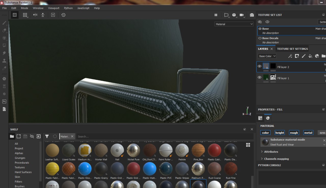The width and height of the screenshot is (326, 188).
Task: Toggle the metal channel button
Action: click(x=308, y=133)
